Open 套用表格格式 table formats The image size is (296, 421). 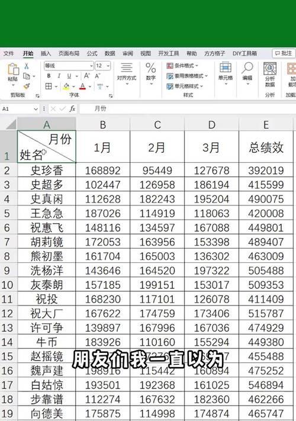[x=187, y=76]
